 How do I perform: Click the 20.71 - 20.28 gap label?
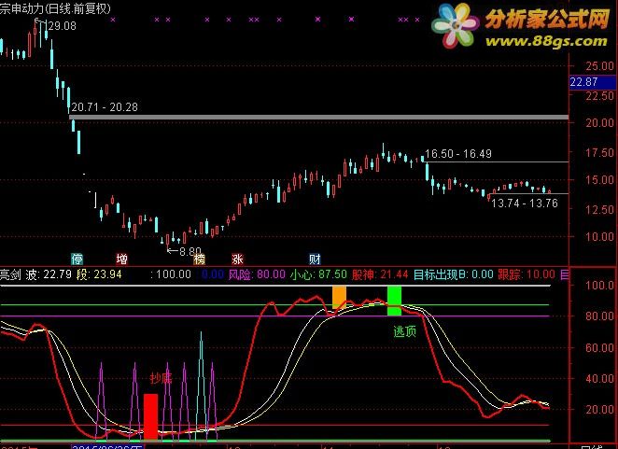click(x=105, y=106)
